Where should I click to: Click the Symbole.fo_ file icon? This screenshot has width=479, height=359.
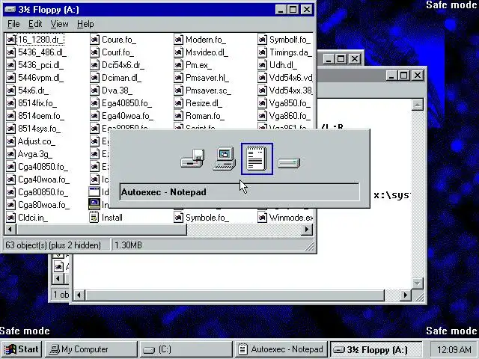coord(178,218)
